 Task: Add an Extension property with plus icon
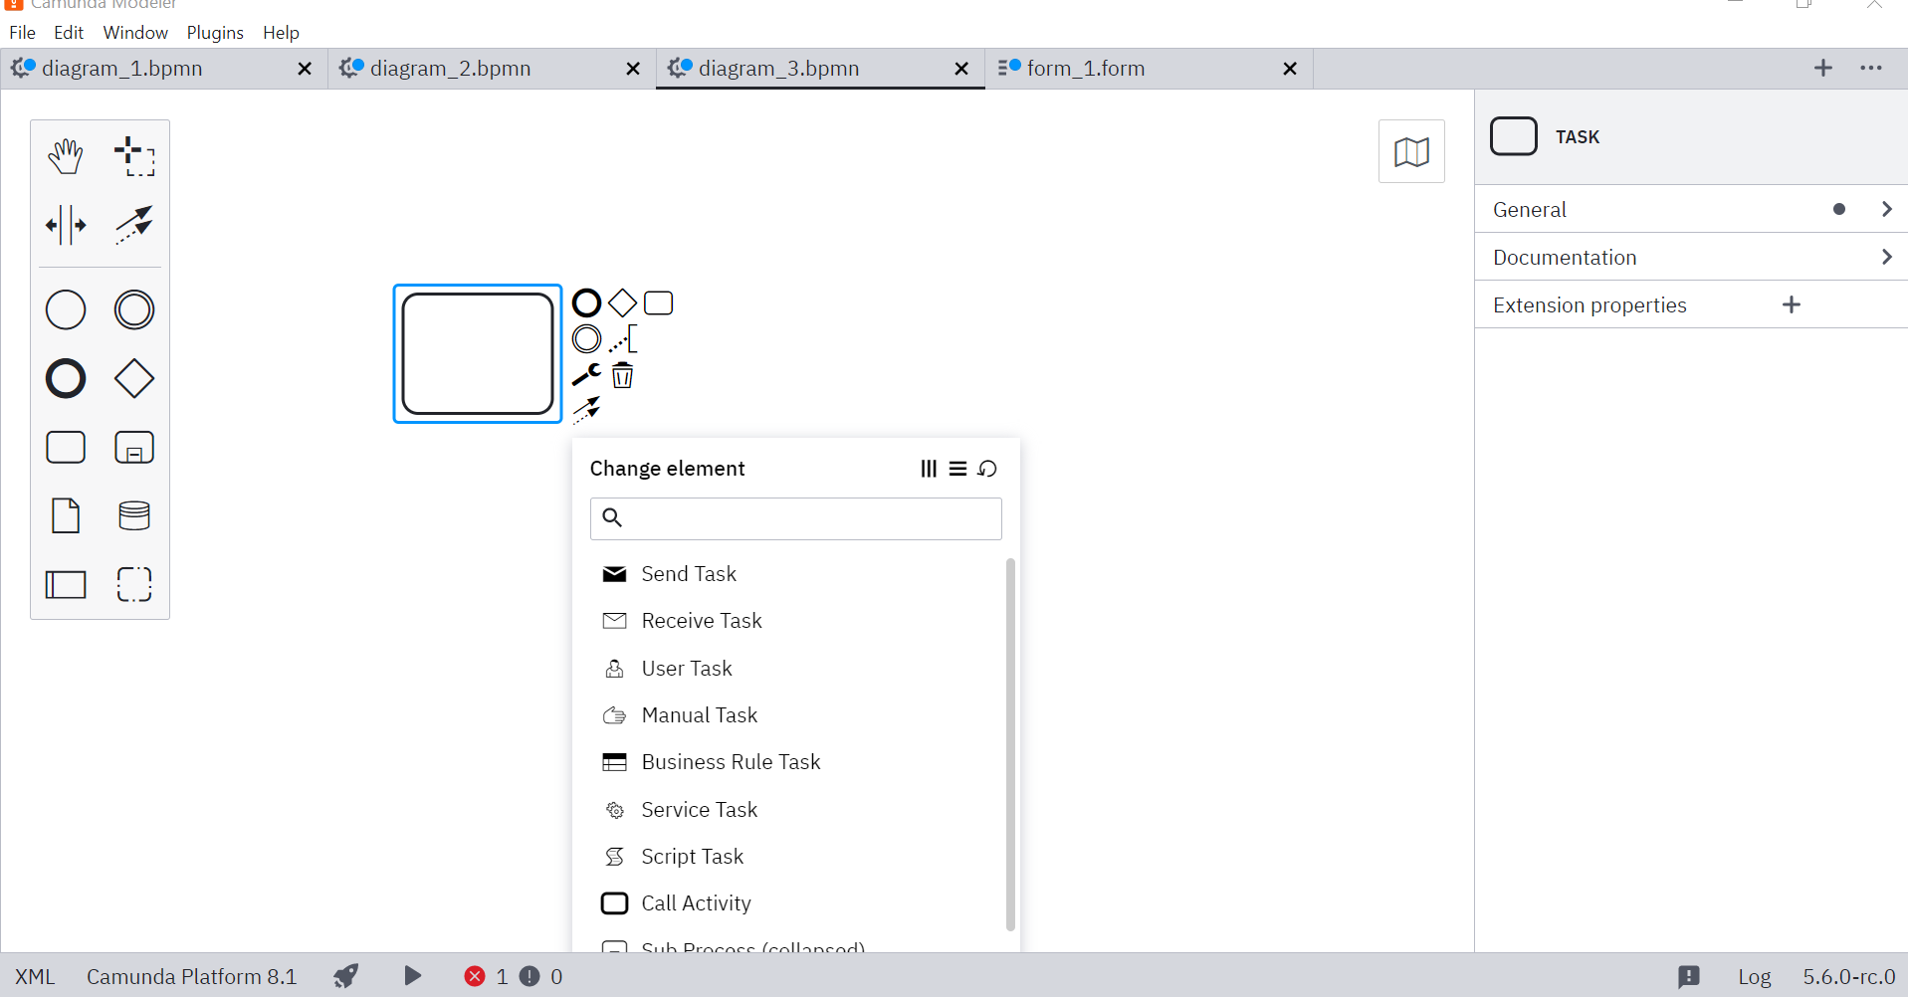(1792, 304)
